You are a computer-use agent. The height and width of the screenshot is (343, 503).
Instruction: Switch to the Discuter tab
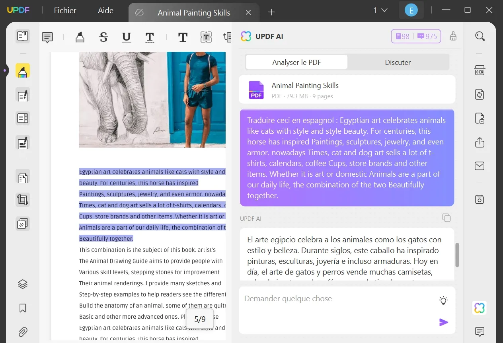tap(398, 62)
